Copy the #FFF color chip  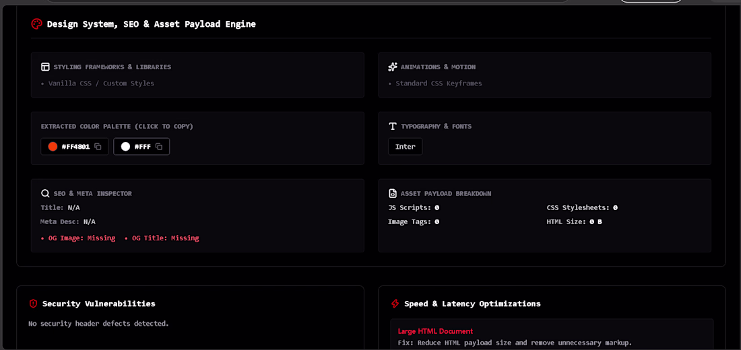coord(141,147)
